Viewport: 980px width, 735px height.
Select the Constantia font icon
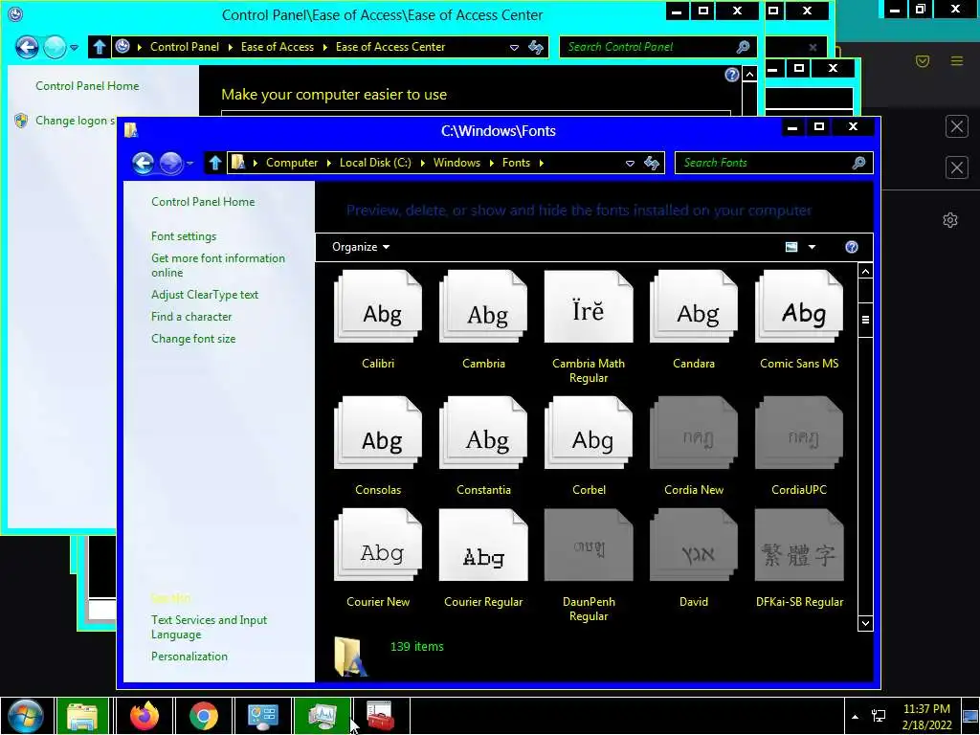483,433
